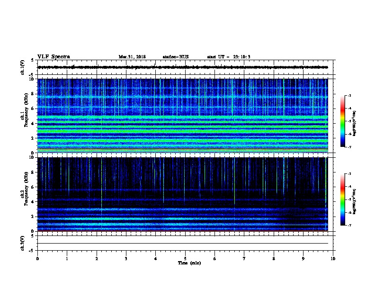Screen dimensions: 375x290
Task: Click the time axis tick label "2"
Action: 97,258
